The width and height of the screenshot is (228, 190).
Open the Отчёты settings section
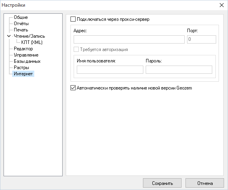coord(21,24)
